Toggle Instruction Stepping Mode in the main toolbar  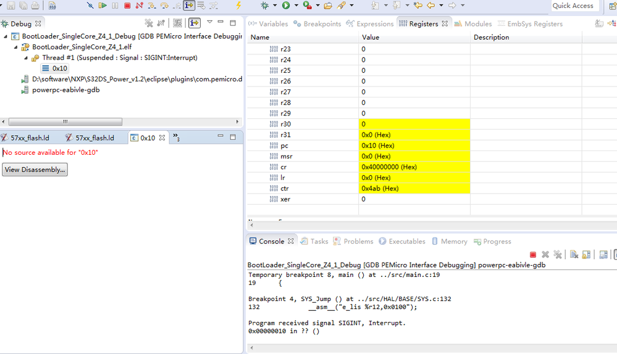(189, 6)
